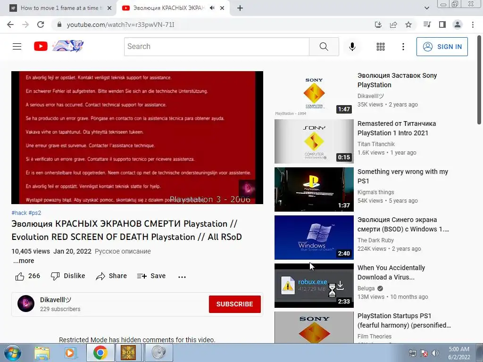The image size is (483, 362).
Task: Close the YouTube video tab
Action: pos(222,8)
